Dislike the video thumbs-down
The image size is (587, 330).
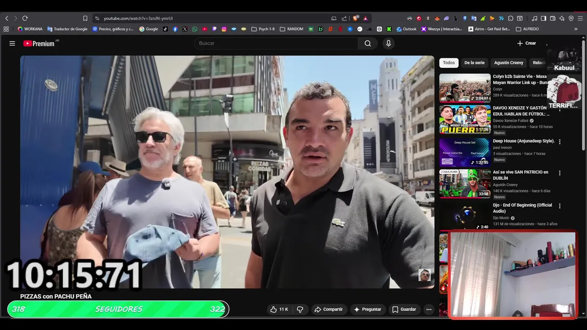click(x=300, y=309)
